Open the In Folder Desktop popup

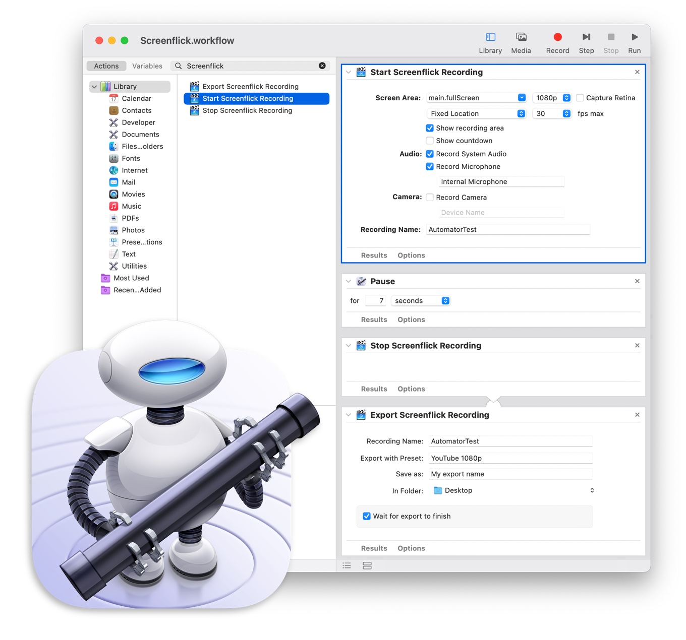coord(512,490)
